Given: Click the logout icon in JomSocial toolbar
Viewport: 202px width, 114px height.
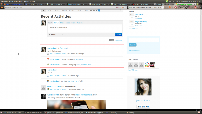Looking at the screenshot, I should pos(121,10).
